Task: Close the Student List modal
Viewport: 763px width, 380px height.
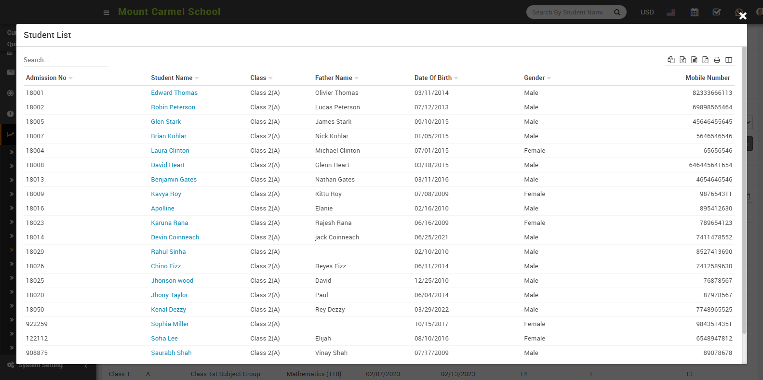Action: 743,16
